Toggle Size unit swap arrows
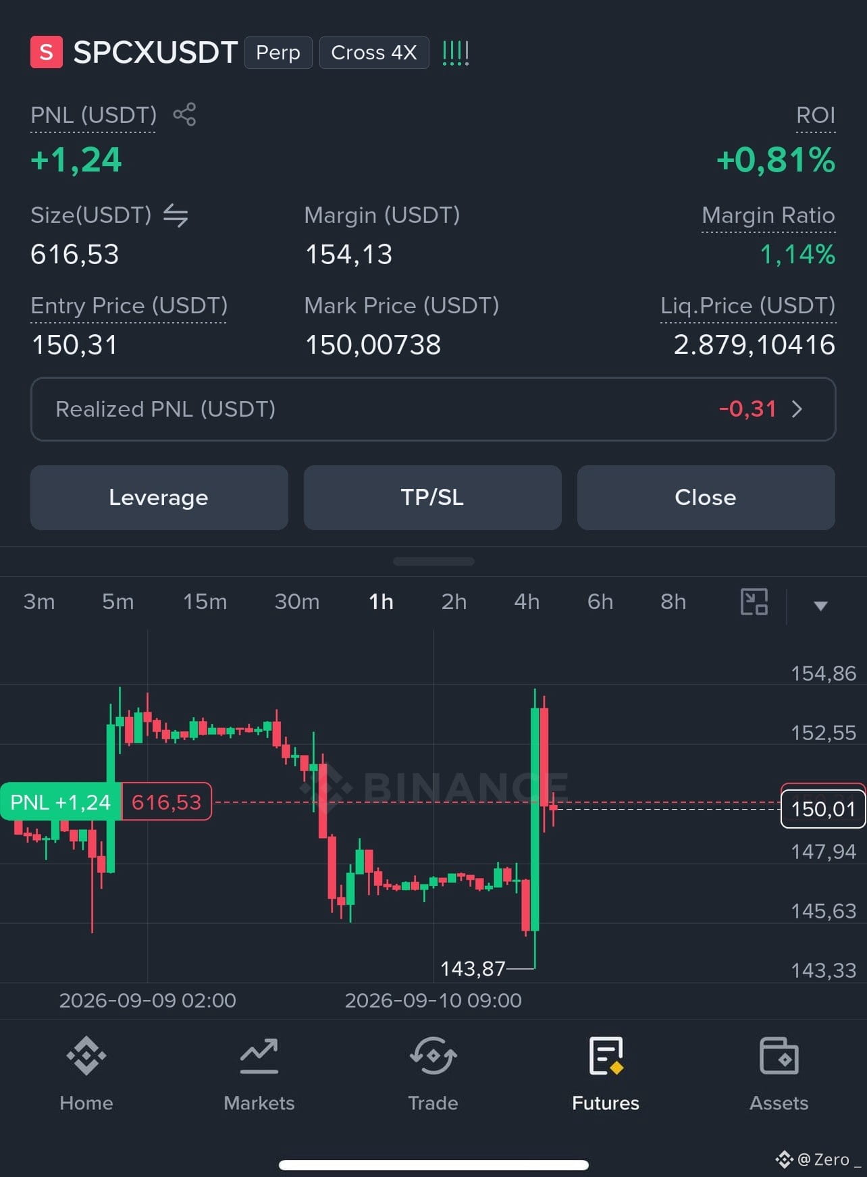 (176, 215)
